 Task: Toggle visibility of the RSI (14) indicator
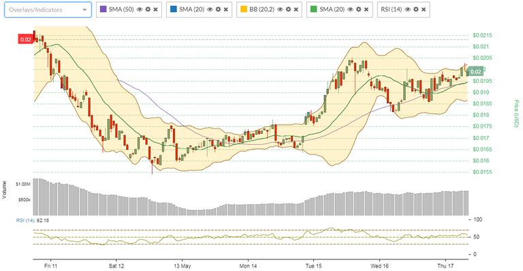pos(408,10)
